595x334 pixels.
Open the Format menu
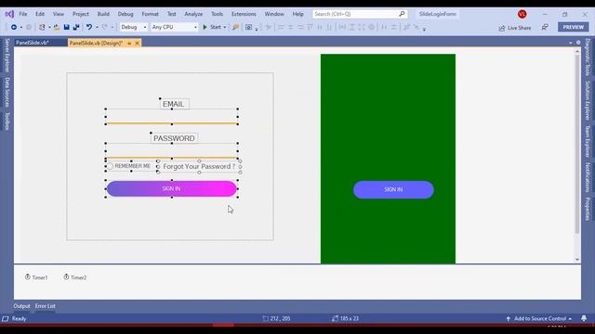(x=151, y=14)
